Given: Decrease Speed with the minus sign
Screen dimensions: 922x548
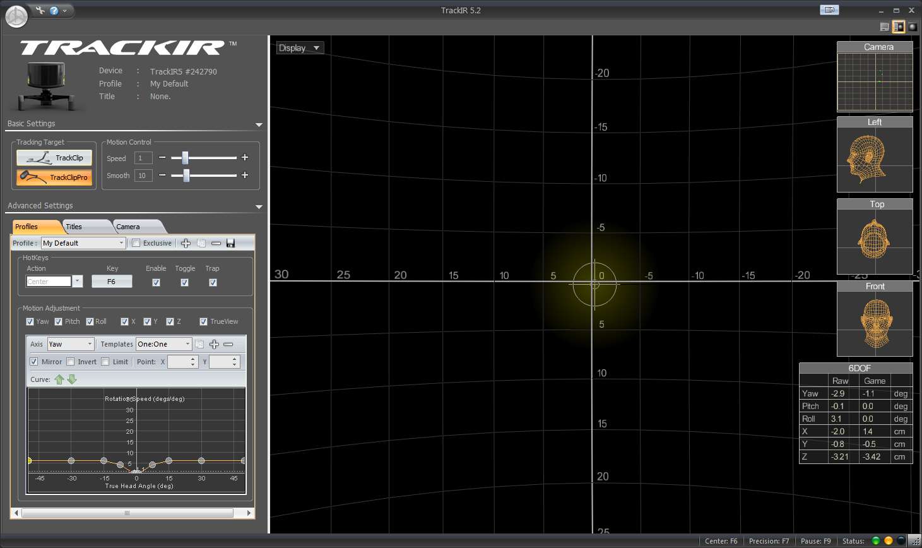Looking at the screenshot, I should 162,158.
